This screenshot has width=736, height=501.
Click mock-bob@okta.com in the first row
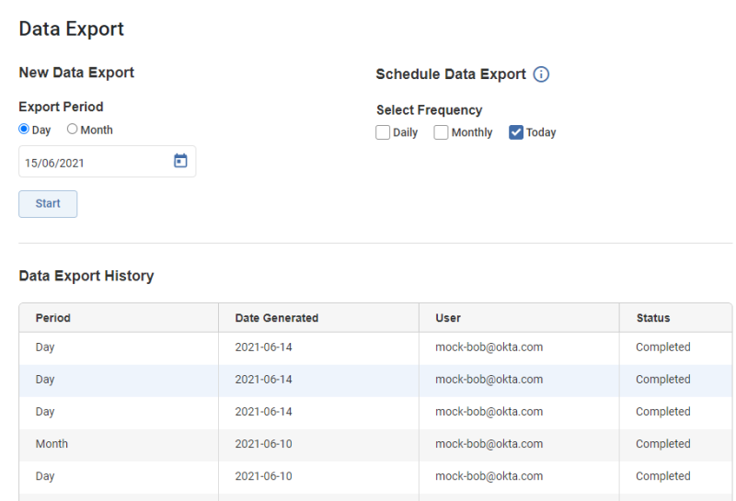point(489,347)
